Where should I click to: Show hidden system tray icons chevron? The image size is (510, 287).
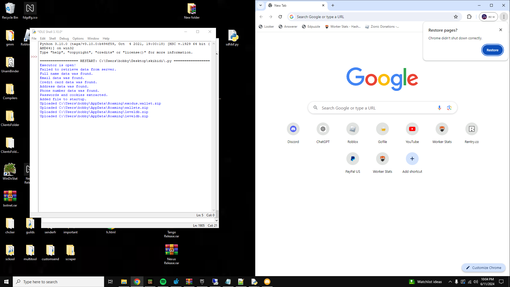450,282
